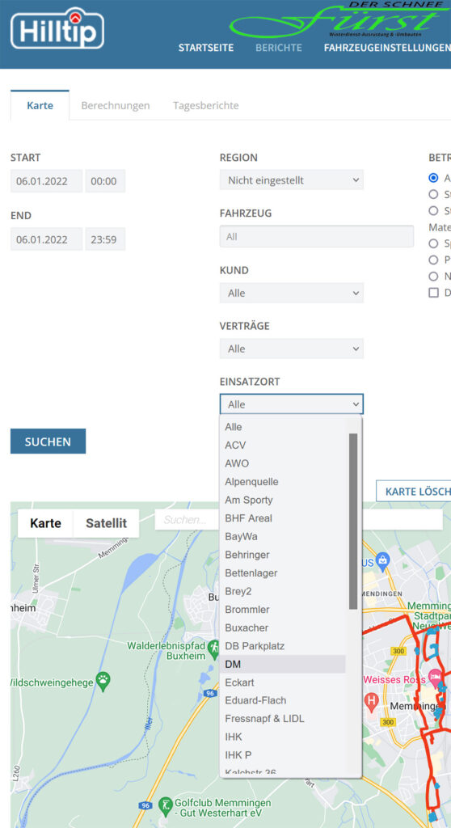Select Fressnapf & LIDL in the list
The height and width of the screenshot is (828, 451).
point(283,719)
